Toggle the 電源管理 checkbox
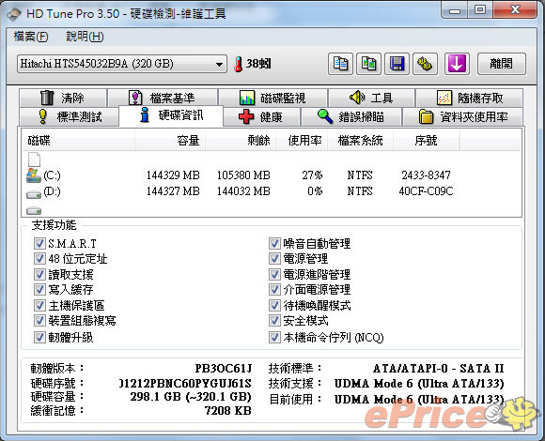This screenshot has height=441, width=545. pyautogui.click(x=274, y=258)
